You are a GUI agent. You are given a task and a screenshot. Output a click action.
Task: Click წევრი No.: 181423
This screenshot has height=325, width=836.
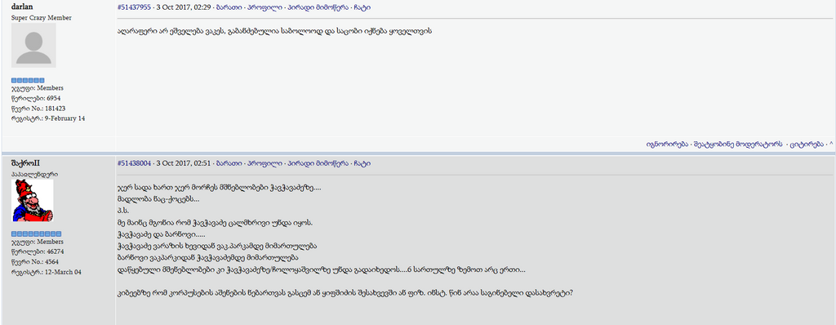[x=38, y=109]
